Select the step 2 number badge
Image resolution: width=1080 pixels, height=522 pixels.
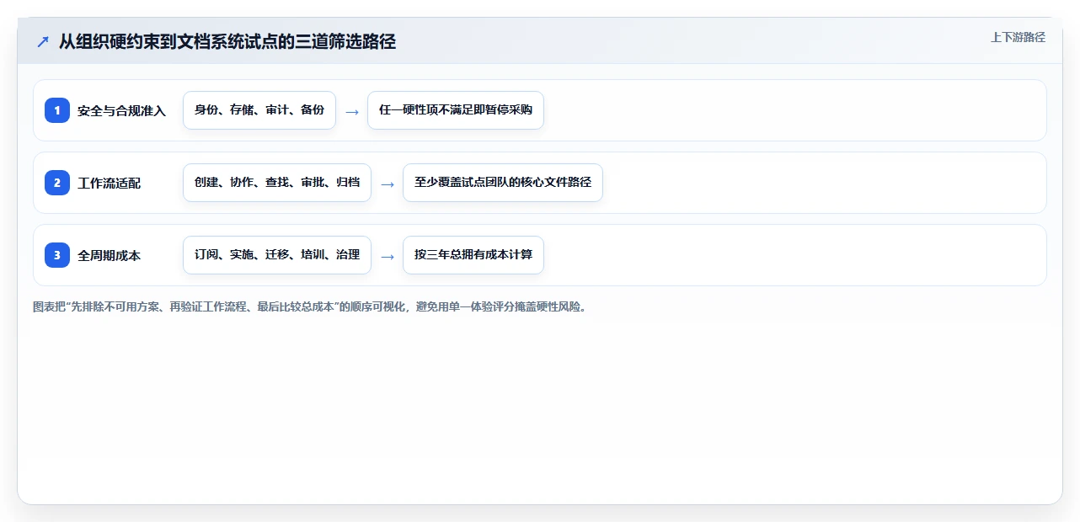[57, 183]
